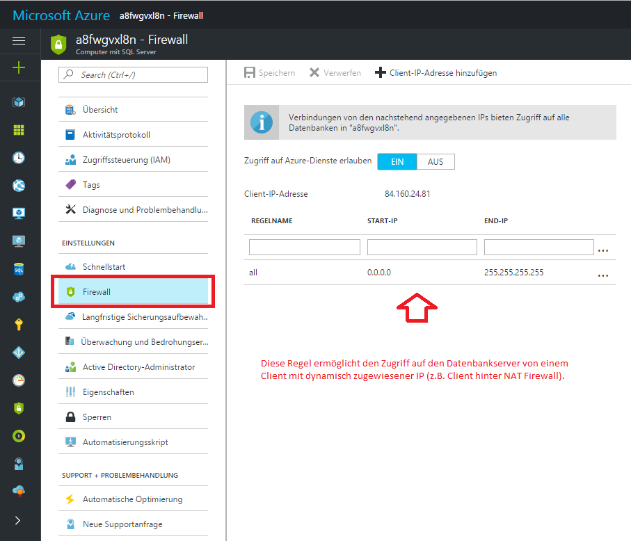Click the START-IP column header
The width and height of the screenshot is (631, 541).
383,221
